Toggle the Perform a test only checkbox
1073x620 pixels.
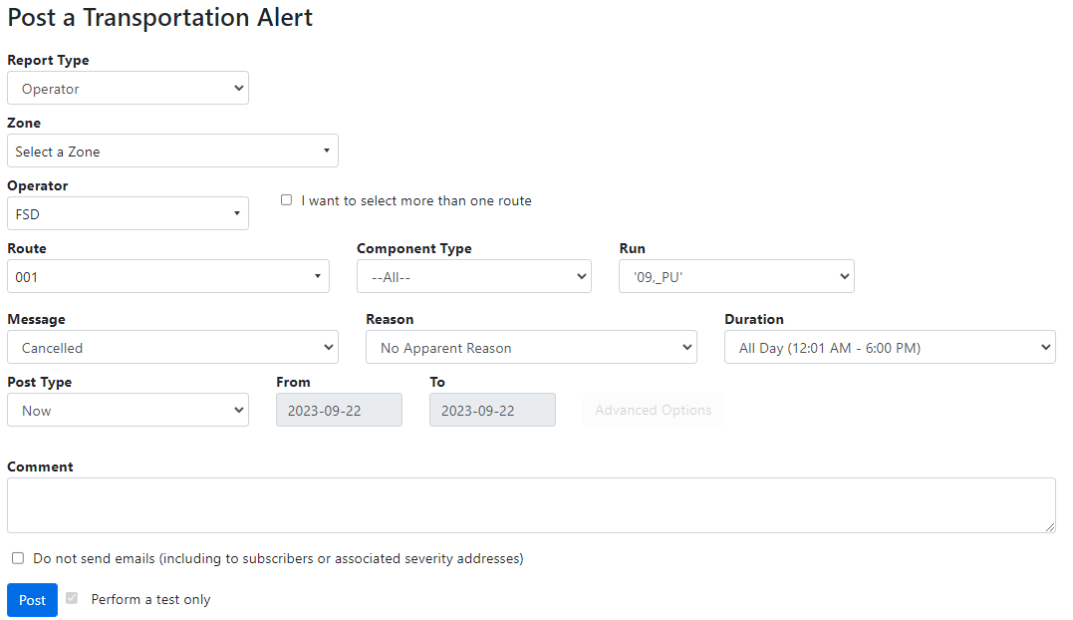click(x=72, y=599)
